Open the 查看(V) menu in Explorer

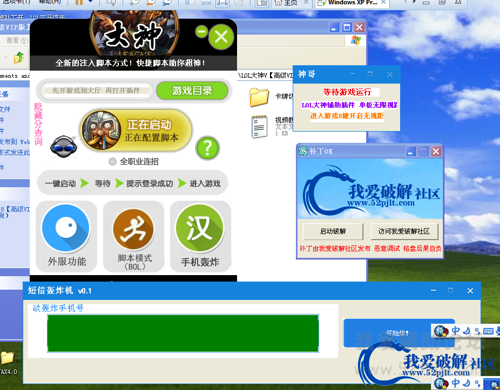point(17,40)
